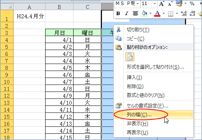Click the format cells icon

[x=119, y=105]
